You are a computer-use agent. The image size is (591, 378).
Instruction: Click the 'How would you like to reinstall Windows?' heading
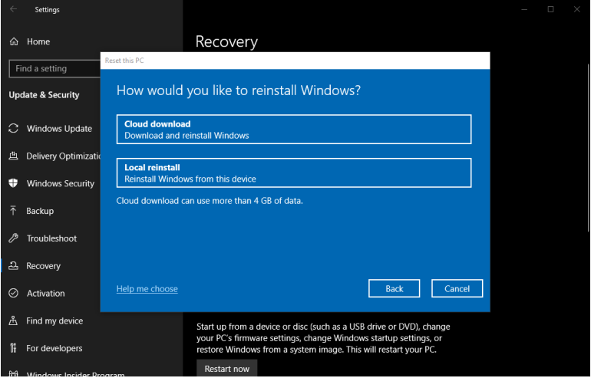coord(239,90)
